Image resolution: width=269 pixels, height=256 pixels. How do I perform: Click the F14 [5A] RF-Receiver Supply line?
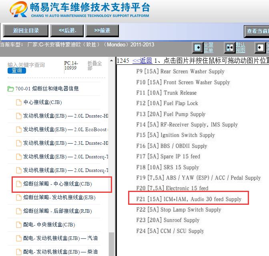187,124
